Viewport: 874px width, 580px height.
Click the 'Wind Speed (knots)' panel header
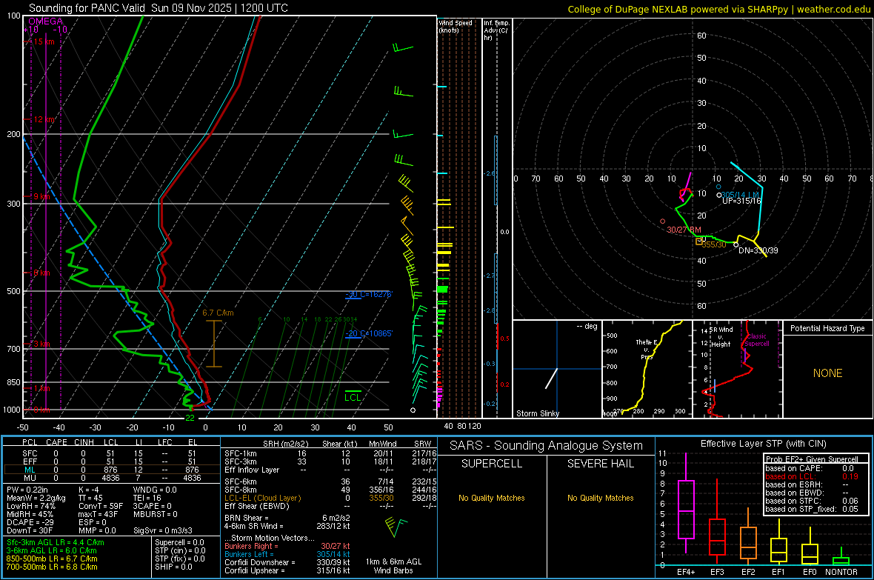point(456,26)
